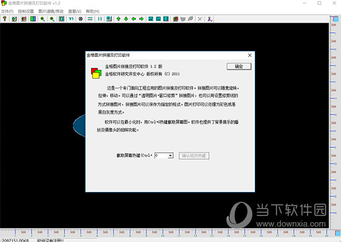The height and width of the screenshot is (242, 341).
Task: Open the 文件(F) menu
Action: point(7,11)
